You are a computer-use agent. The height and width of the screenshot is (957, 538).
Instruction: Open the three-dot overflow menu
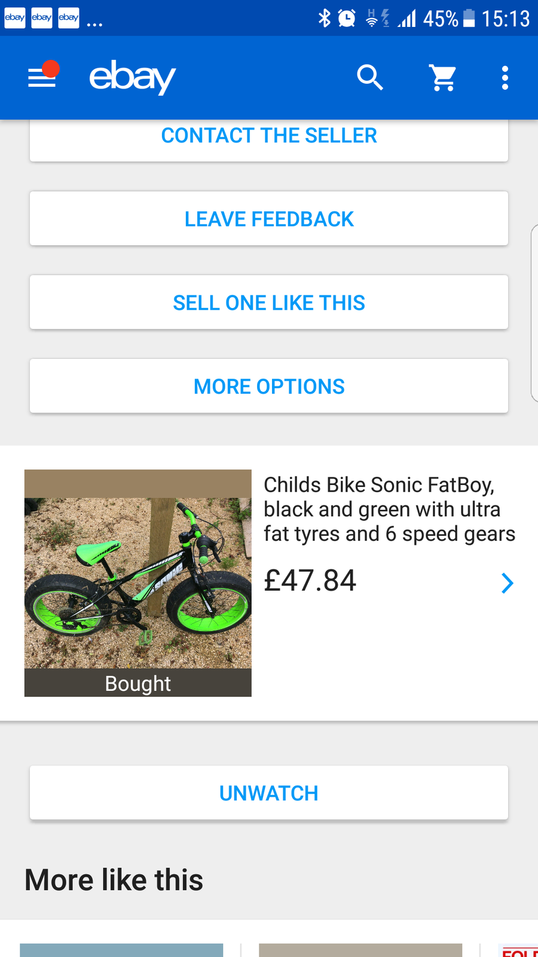coord(505,78)
